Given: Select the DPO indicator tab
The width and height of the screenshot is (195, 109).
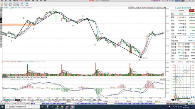Looking at the screenshot, I should [x=60, y=100].
